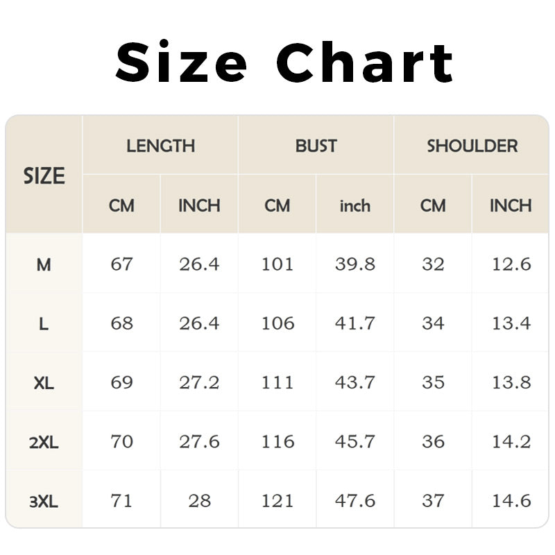
Task: Click the 101 bust value for M
Action: pos(277,264)
